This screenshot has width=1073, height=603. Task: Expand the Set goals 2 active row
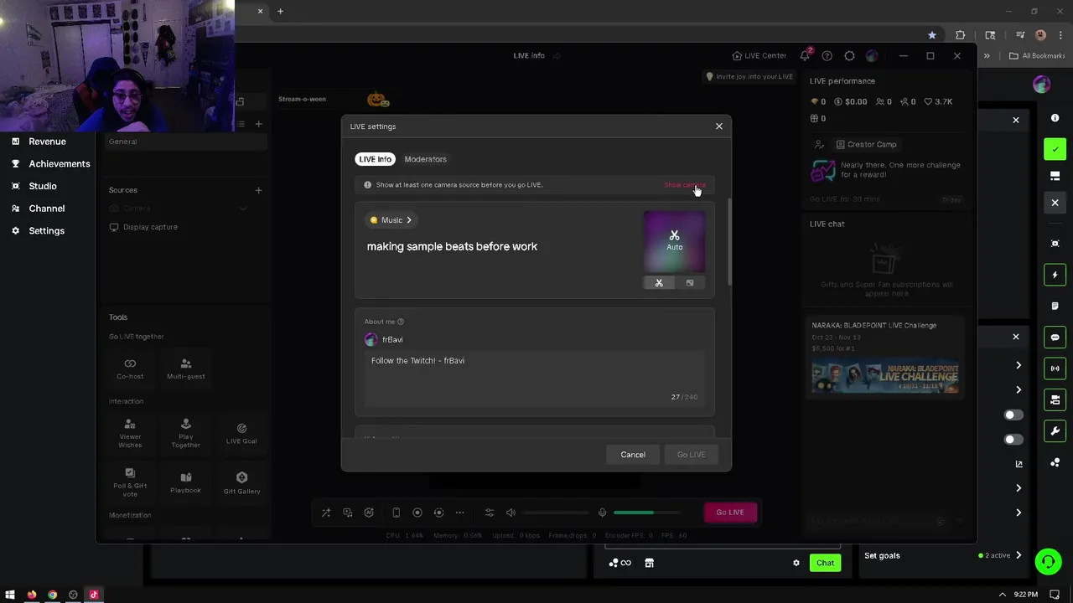coord(943,555)
